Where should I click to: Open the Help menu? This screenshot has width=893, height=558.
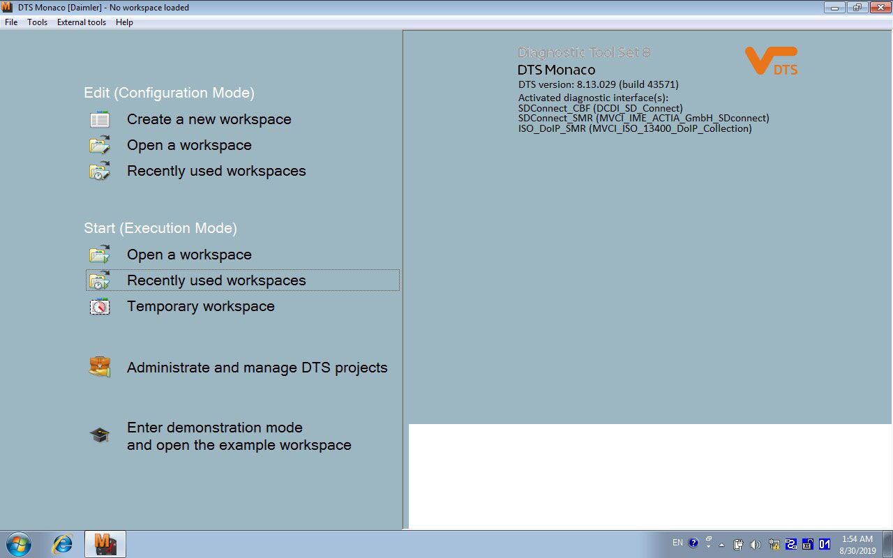[124, 22]
